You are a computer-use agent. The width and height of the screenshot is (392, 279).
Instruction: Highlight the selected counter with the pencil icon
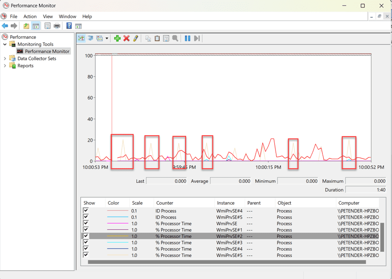(135, 38)
